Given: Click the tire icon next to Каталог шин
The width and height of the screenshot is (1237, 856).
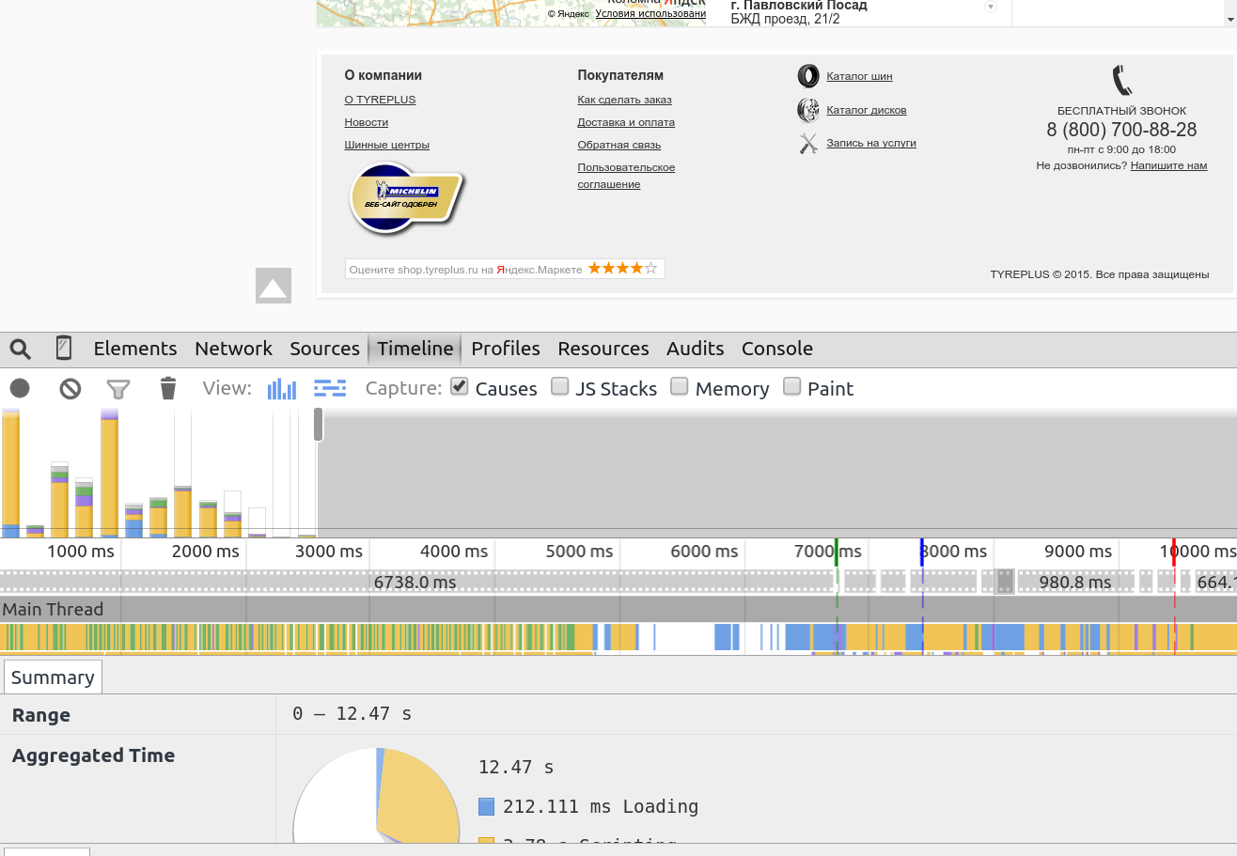Looking at the screenshot, I should click(x=808, y=76).
